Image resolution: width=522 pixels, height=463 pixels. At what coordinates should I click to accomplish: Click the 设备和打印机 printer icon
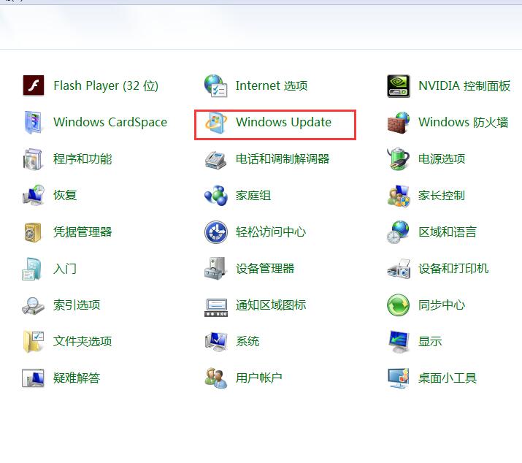coord(399,269)
